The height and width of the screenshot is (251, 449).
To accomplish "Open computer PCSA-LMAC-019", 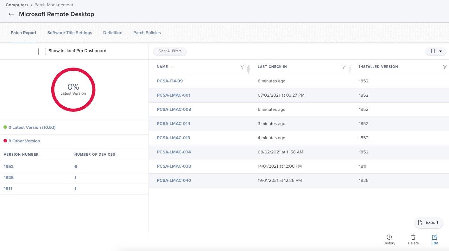I will [174, 138].
